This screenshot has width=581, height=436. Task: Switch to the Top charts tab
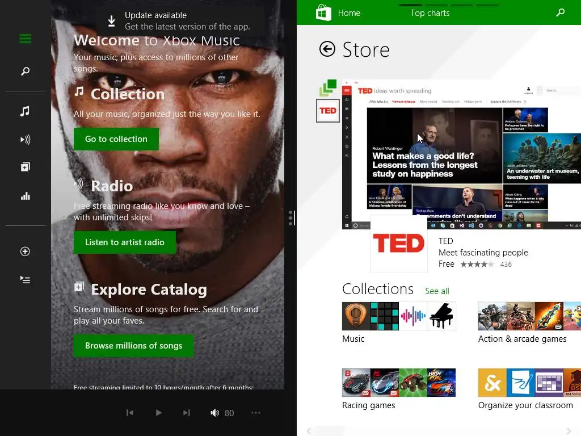pos(430,13)
